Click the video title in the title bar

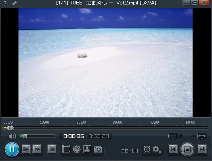click(106, 3)
